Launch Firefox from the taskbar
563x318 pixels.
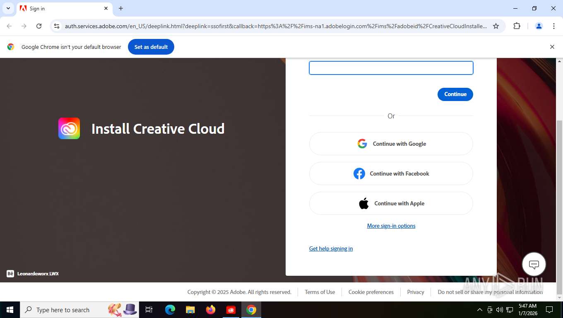pyautogui.click(x=211, y=310)
